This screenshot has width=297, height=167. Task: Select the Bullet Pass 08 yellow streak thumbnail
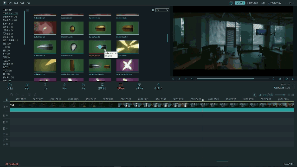(45, 65)
